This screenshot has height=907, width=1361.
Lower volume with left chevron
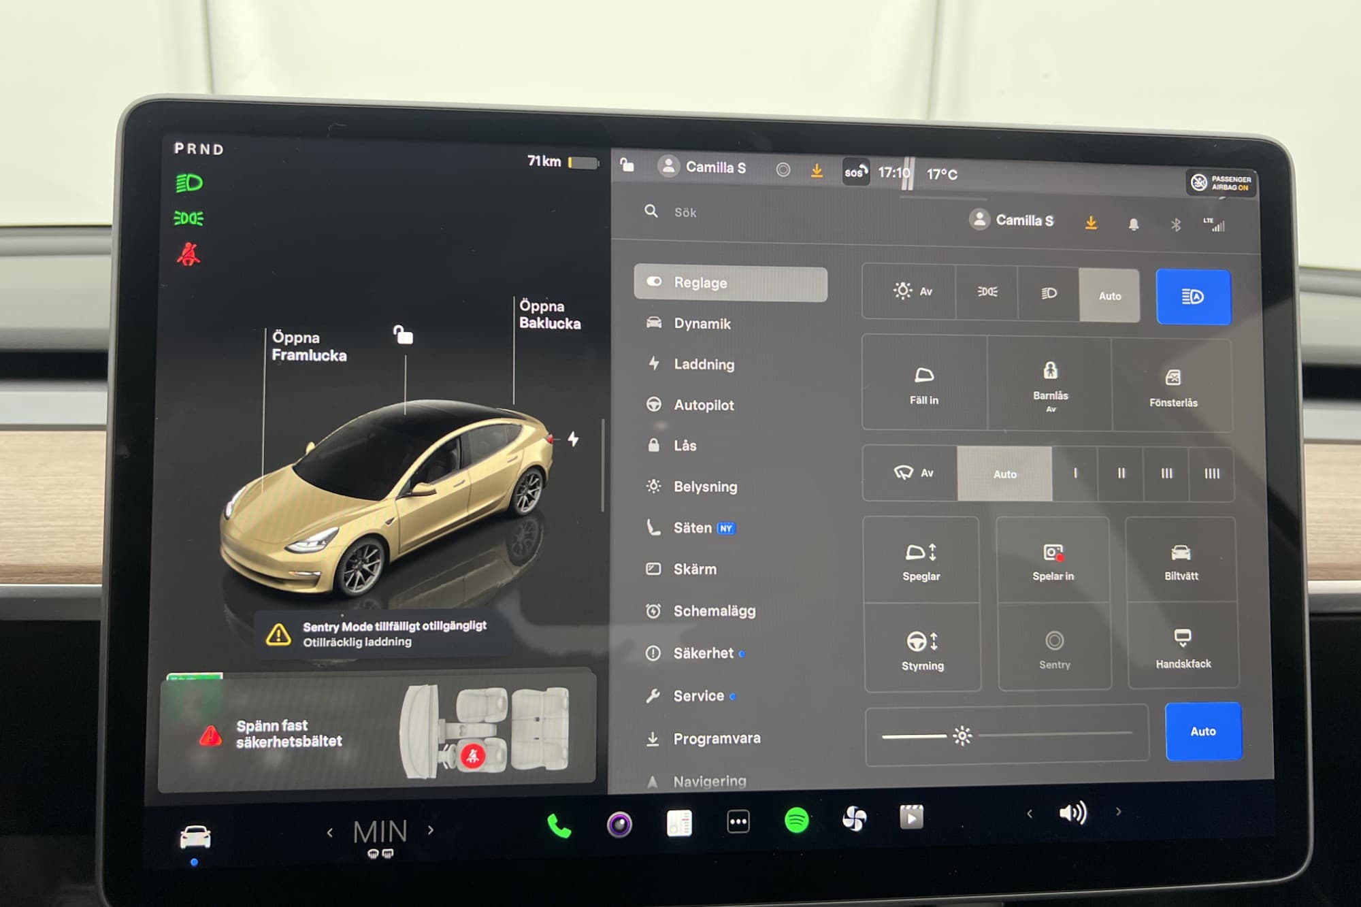[x=1030, y=813]
